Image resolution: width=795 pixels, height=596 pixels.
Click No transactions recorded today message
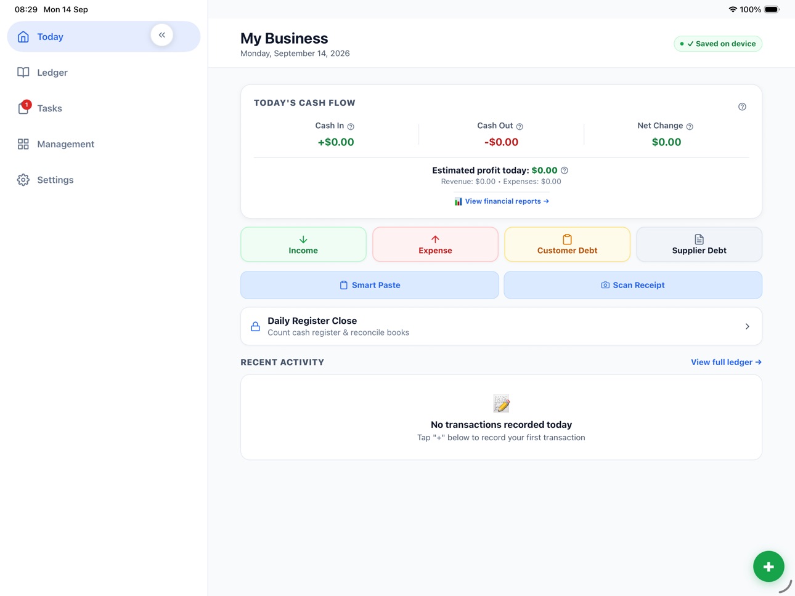(501, 425)
